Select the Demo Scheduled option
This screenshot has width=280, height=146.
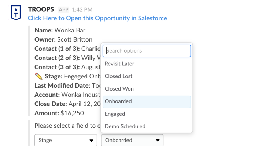point(125,126)
